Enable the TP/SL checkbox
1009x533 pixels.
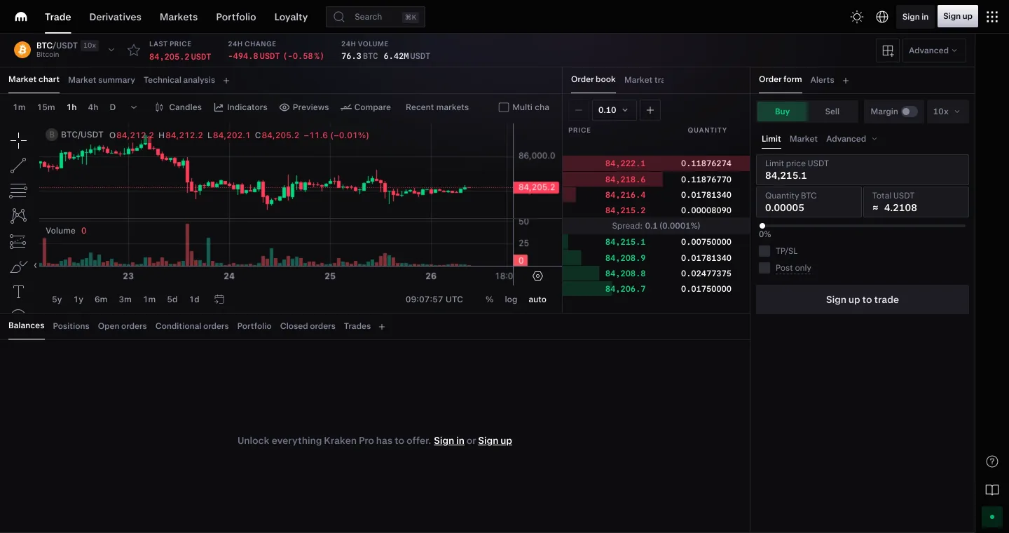click(x=764, y=251)
